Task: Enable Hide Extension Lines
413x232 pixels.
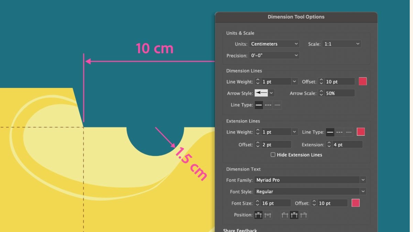Action: [x=273, y=155]
